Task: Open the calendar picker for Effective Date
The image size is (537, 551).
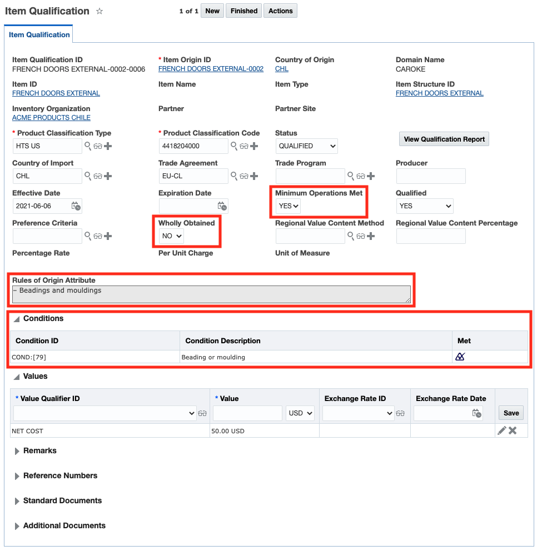Action: (x=76, y=206)
